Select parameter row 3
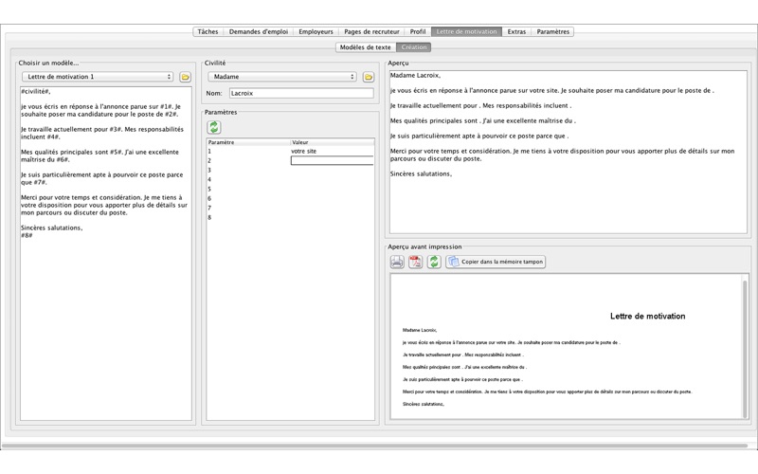Screen dimensions: 758x474 click(290, 171)
